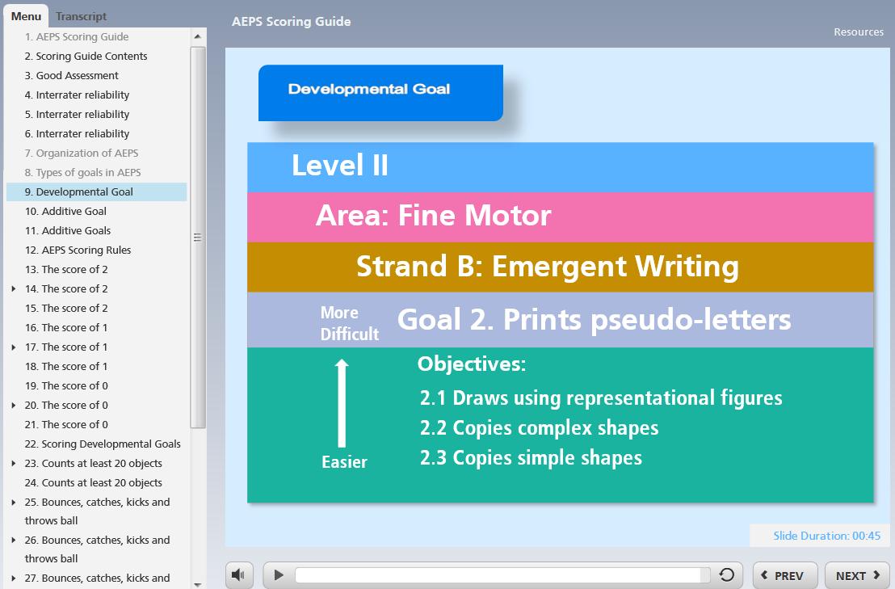Open slide 17. The score of 1
895x589 pixels.
click(66, 347)
